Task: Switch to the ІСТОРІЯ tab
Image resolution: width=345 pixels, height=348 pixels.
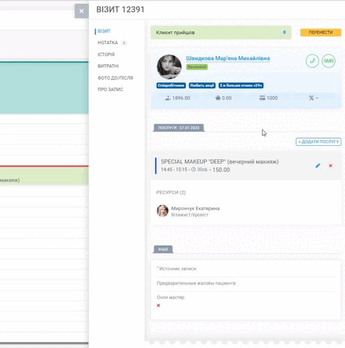Action: 106,54
